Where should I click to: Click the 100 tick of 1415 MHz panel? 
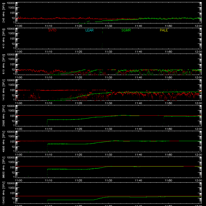pyautogui.click(x=12, y=90)
